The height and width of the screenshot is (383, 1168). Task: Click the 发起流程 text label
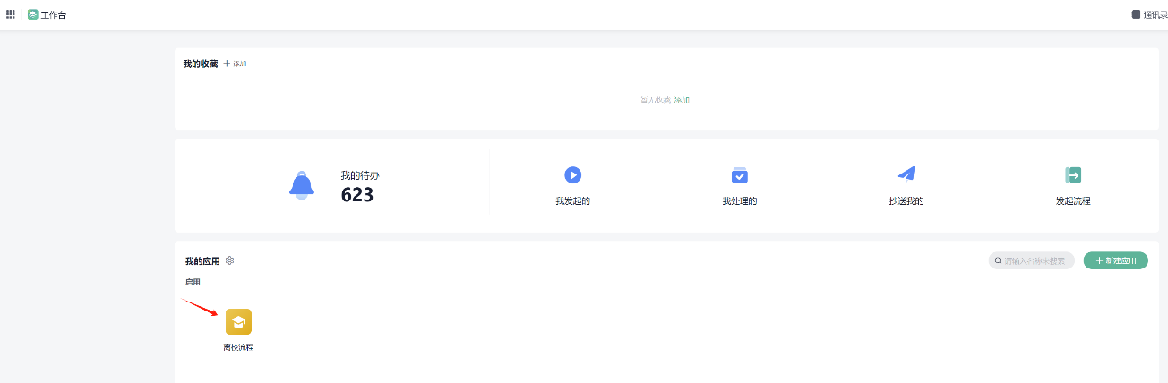click(x=1073, y=201)
